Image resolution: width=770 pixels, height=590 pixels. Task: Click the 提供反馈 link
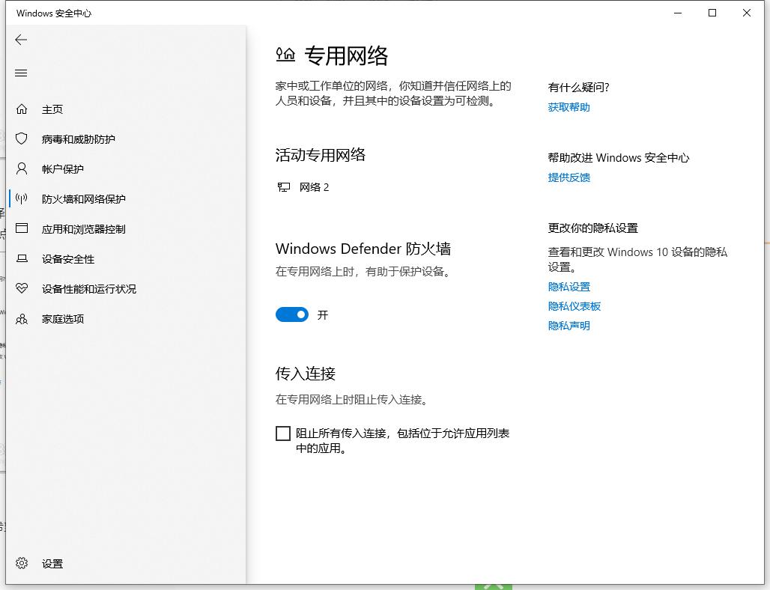569,177
